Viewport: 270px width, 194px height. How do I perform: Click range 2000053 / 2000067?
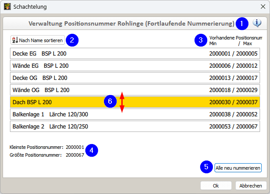click(233, 127)
